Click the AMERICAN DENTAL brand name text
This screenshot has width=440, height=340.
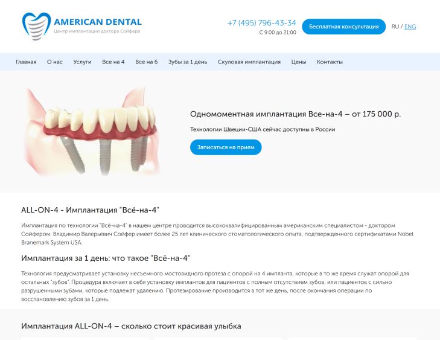pos(98,22)
